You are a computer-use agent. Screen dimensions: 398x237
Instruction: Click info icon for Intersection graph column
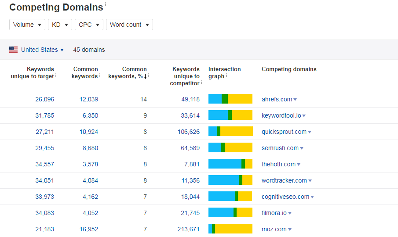click(x=226, y=75)
